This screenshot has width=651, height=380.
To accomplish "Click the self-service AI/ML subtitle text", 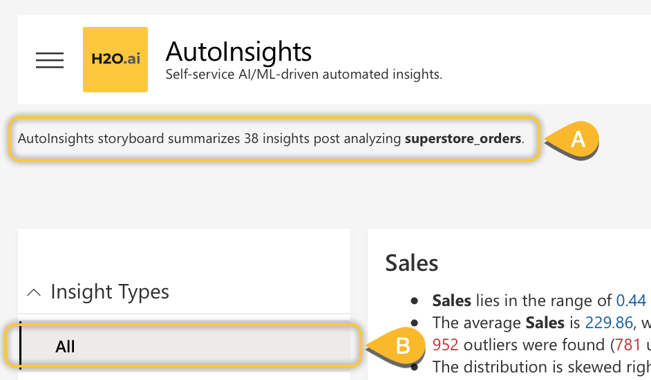I will (x=303, y=74).
